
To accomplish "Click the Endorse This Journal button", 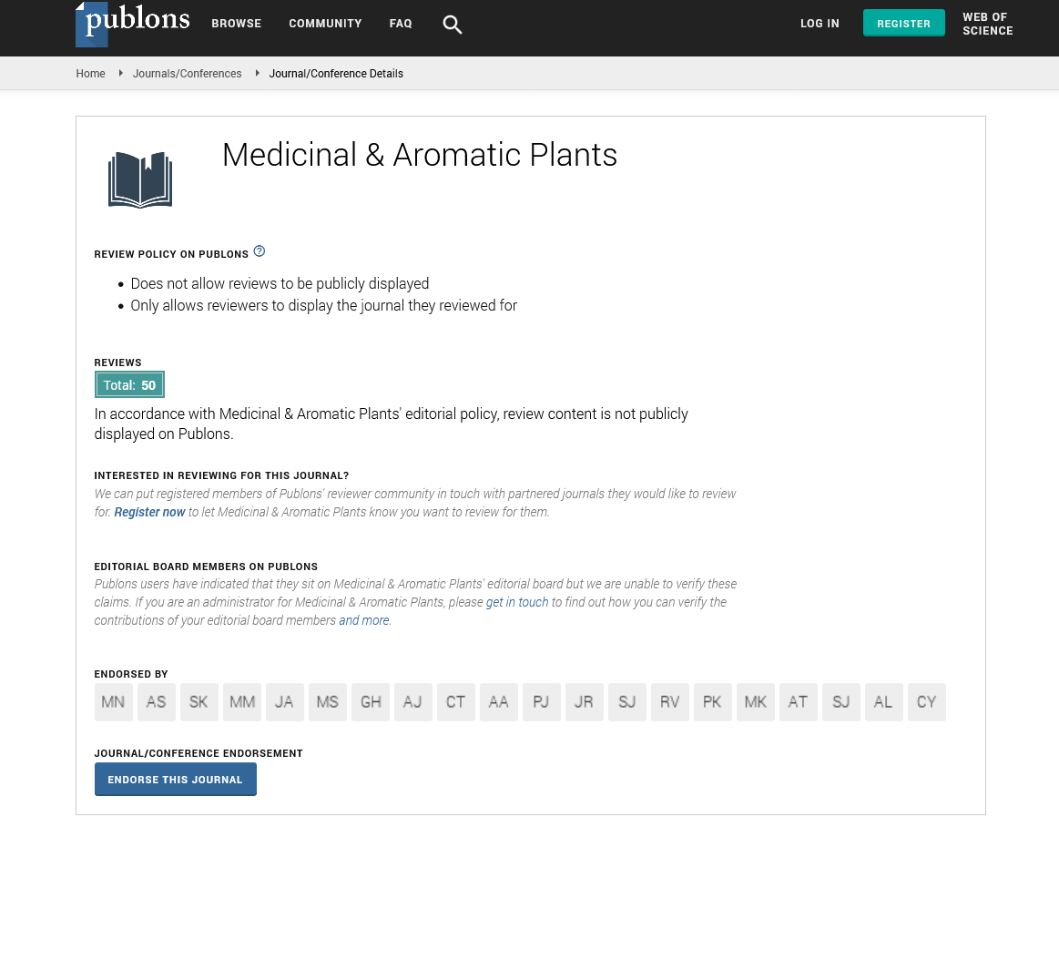I will click(x=175, y=780).
